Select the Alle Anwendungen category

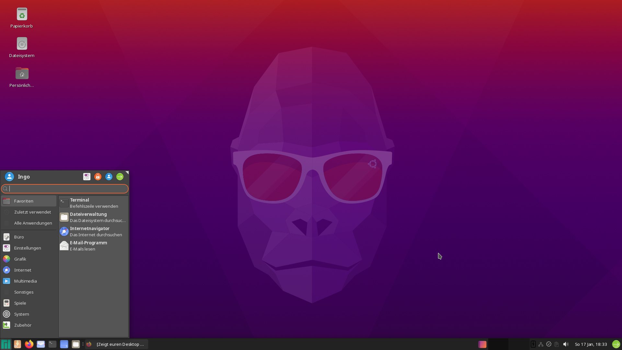click(x=33, y=223)
